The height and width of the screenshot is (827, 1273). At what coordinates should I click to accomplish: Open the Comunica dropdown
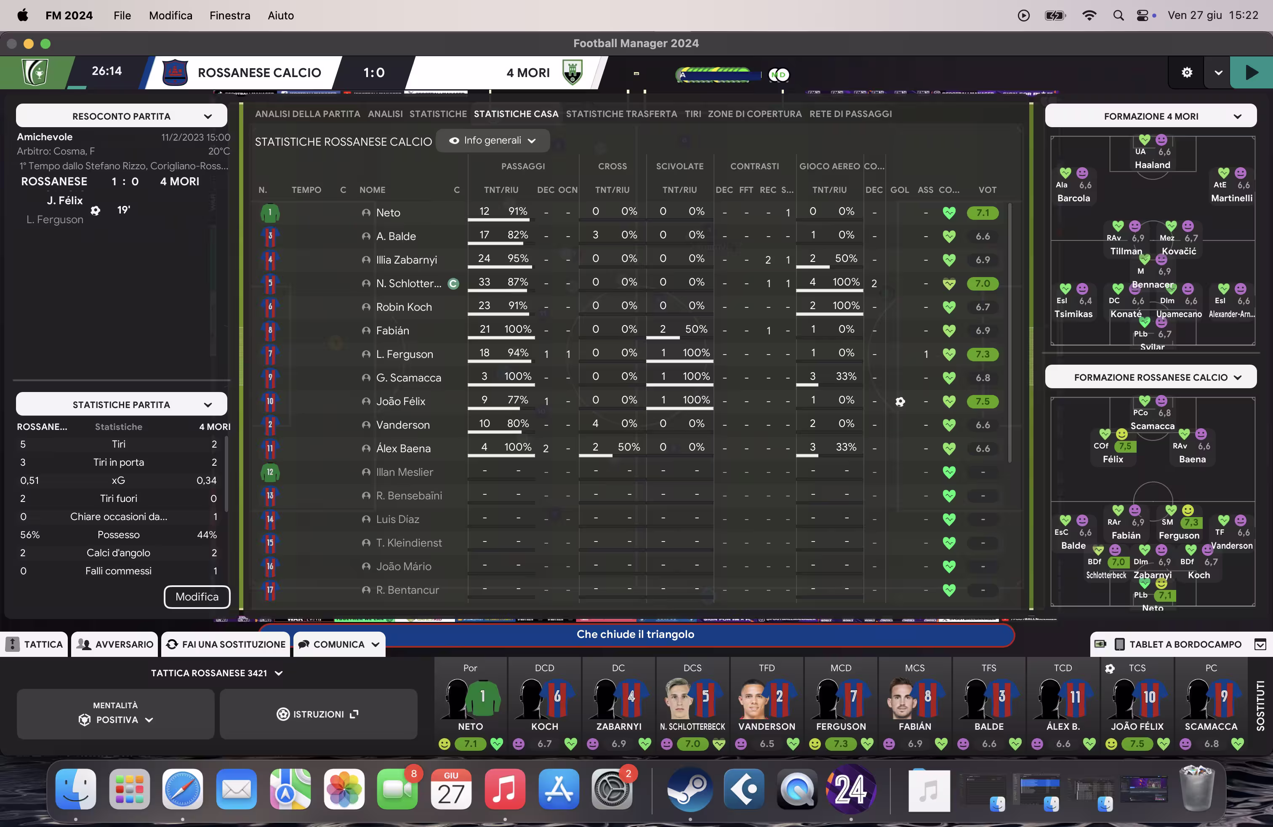coord(338,644)
